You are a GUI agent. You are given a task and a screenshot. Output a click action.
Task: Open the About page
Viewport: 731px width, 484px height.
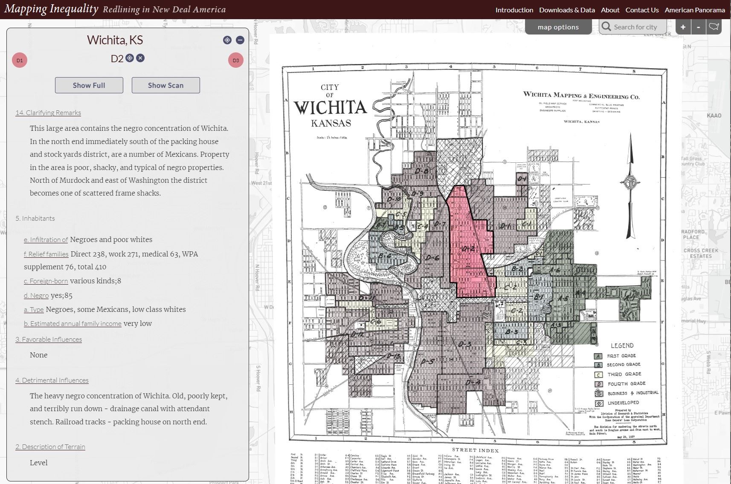pos(610,10)
